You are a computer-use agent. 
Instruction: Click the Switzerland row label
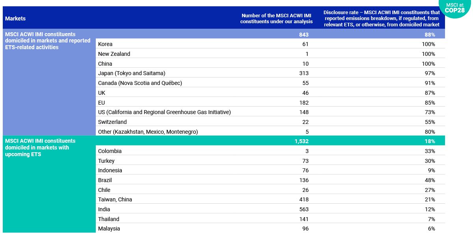click(112, 122)
